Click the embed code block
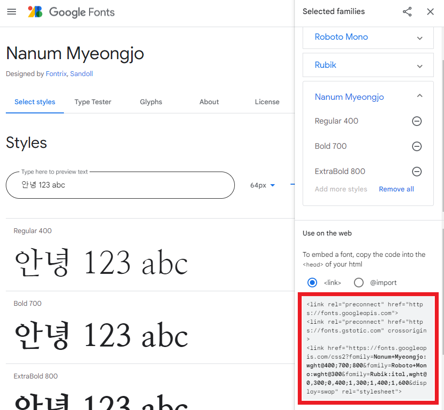The image size is (444, 410). click(368, 348)
